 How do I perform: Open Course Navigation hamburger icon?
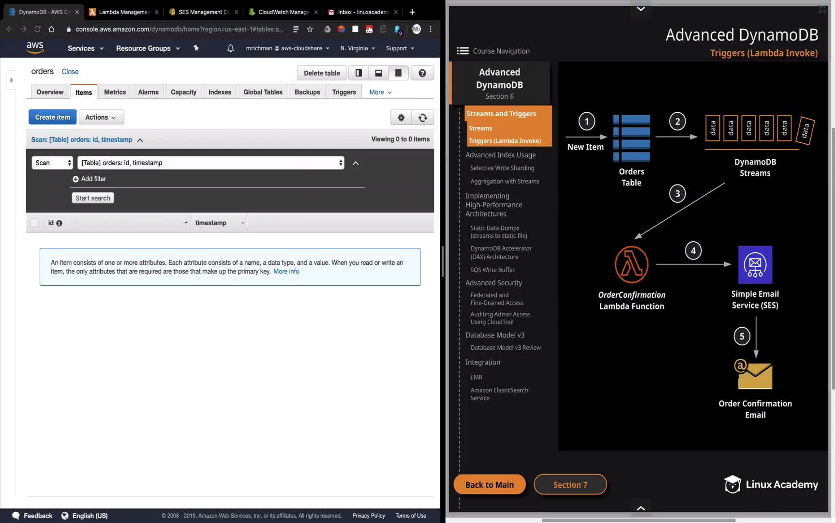coord(463,51)
